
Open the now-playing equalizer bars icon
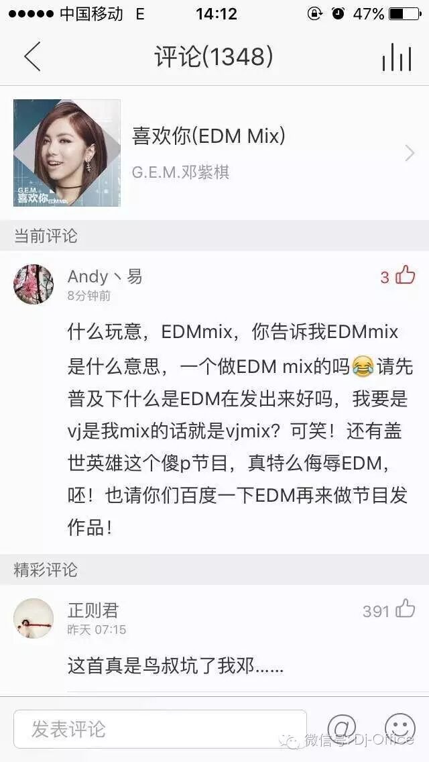tap(396, 57)
